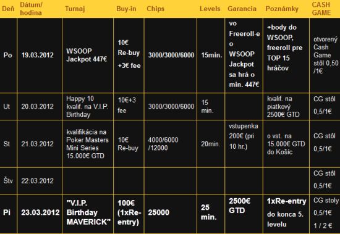Image resolution: width=340 pixels, height=234 pixels.
Task: Click the V.I.P. Birthday MAVERICK cell
Action: point(88,214)
